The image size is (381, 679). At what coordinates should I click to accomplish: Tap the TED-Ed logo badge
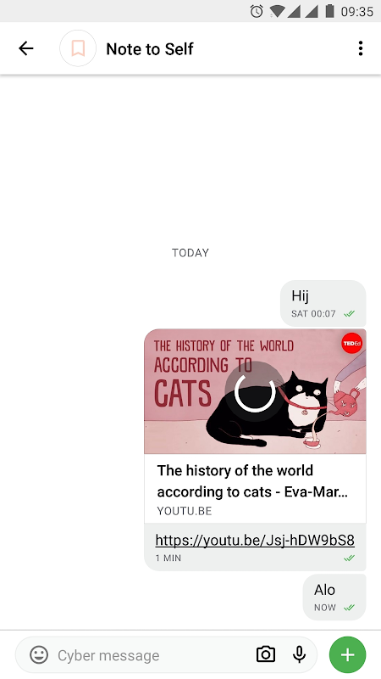(351, 344)
